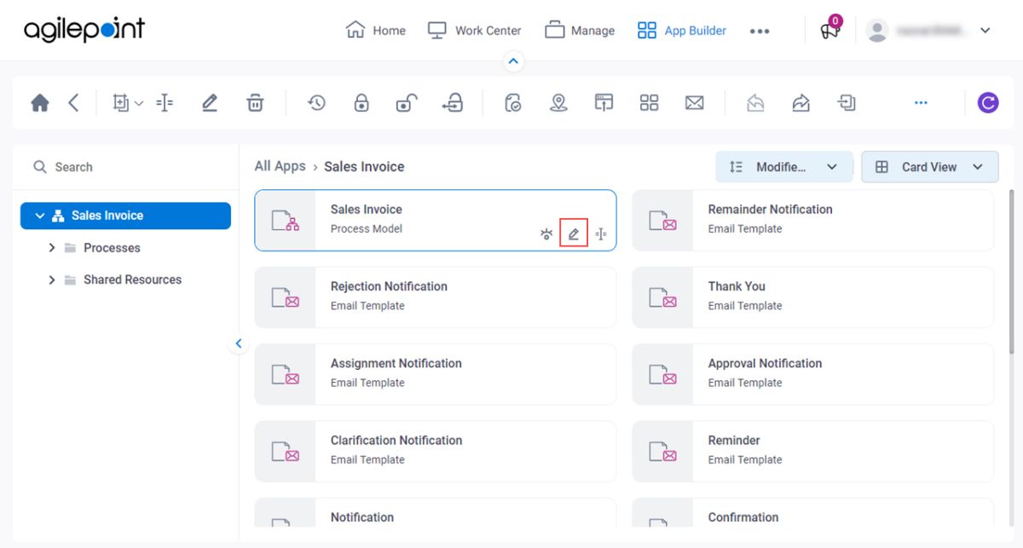
Task: Click the share arrow toolbar icon
Action: click(x=800, y=103)
